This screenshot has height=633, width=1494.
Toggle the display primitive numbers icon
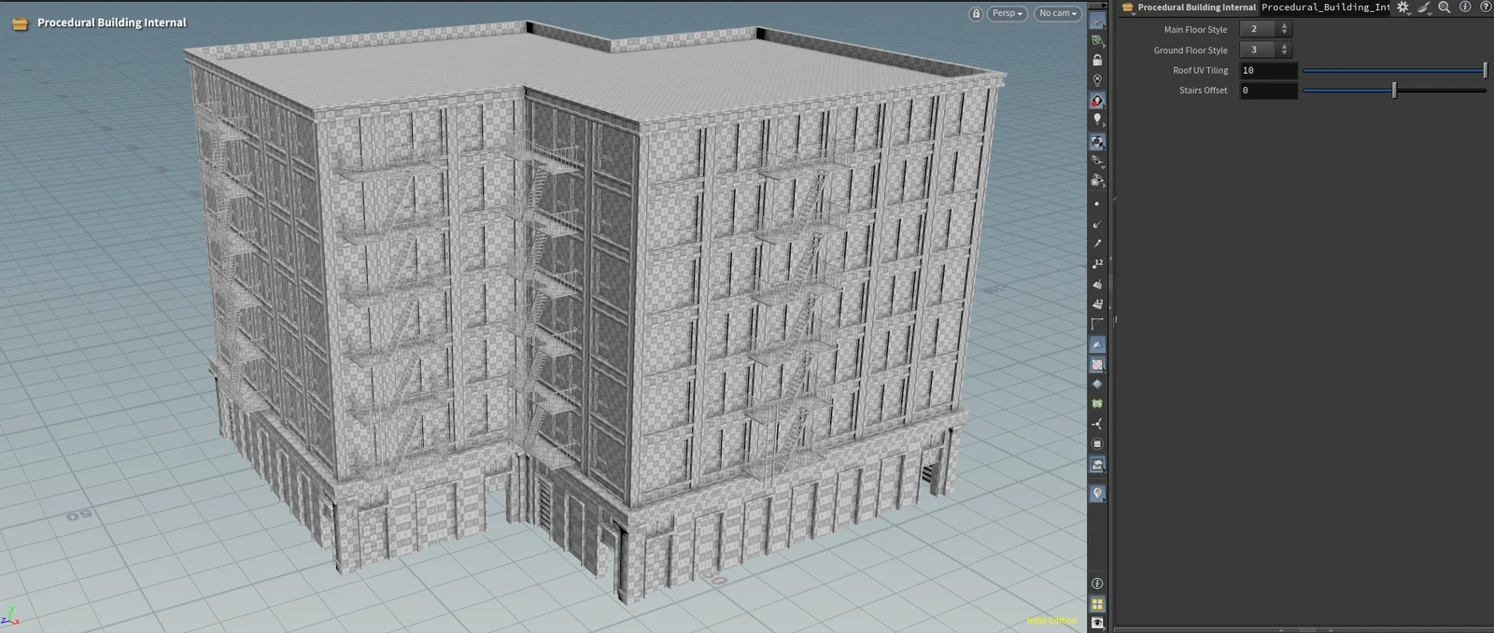point(1097,304)
